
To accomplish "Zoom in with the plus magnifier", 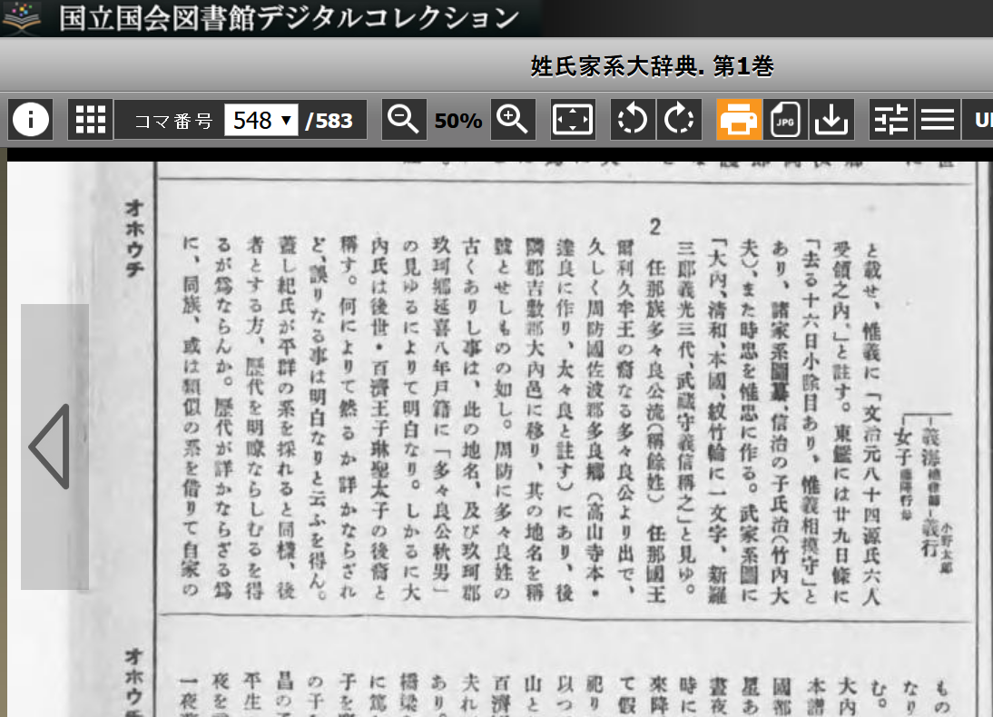I will point(513,120).
